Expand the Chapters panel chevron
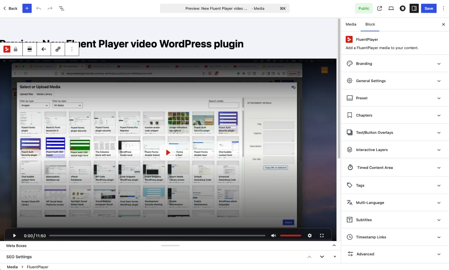449x270 pixels. pos(439,116)
